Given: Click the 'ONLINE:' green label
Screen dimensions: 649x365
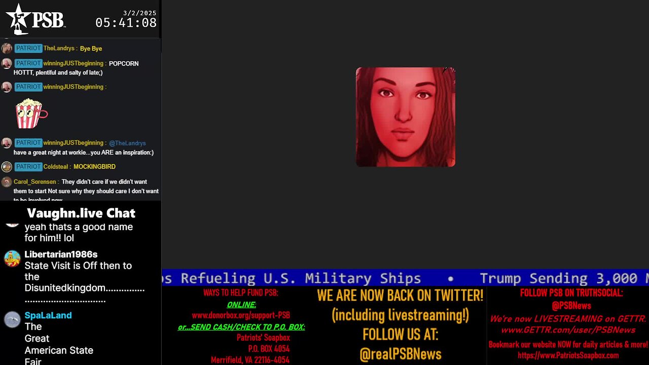Looking at the screenshot, I should pos(241,305).
